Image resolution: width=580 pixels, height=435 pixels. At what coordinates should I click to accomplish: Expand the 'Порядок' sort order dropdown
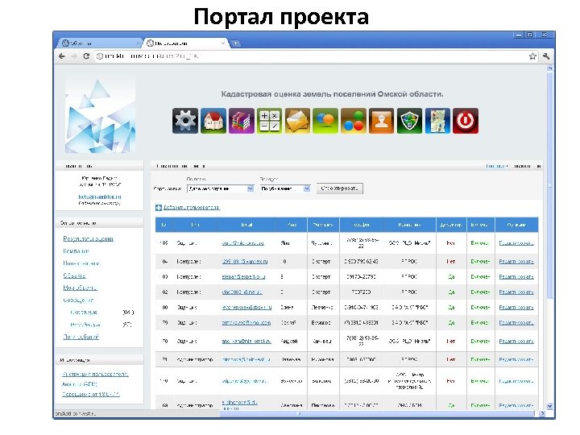click(285, 188)
